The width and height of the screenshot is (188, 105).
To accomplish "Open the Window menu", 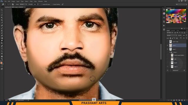I will pos(41,1).
